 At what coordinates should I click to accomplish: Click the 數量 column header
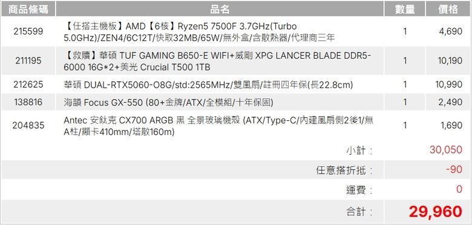pos(405,9)
